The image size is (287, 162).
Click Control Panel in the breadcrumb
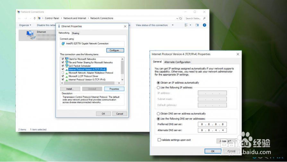click(x=52, y=18)
